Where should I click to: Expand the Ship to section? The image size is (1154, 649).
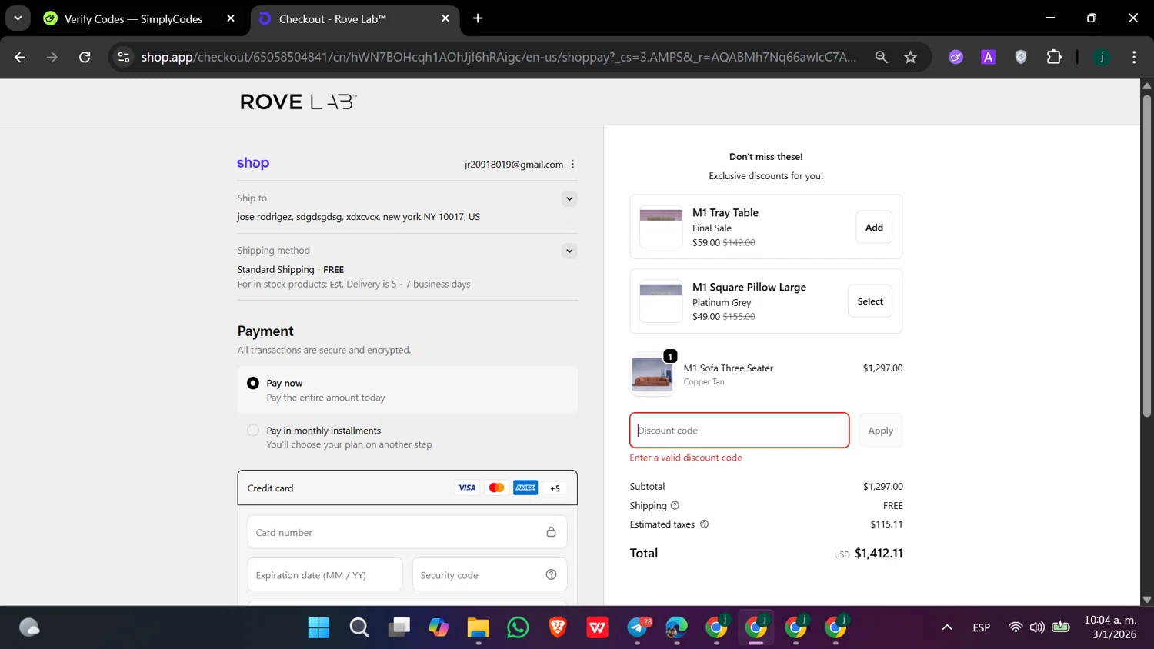pos(569,198)
